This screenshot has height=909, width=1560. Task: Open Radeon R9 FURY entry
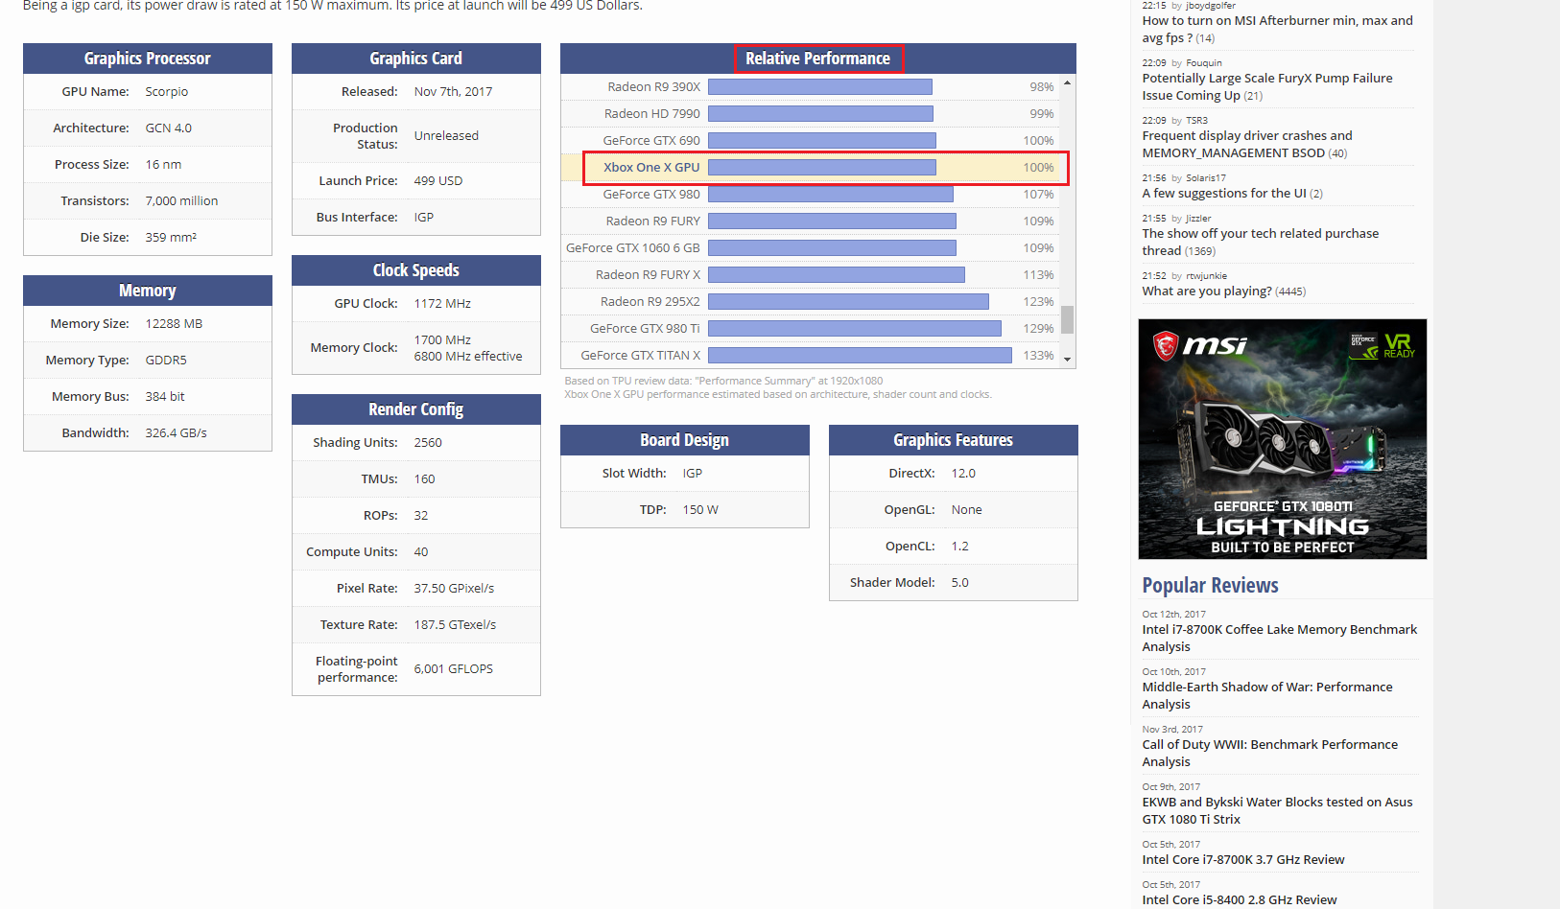(811, 221)
